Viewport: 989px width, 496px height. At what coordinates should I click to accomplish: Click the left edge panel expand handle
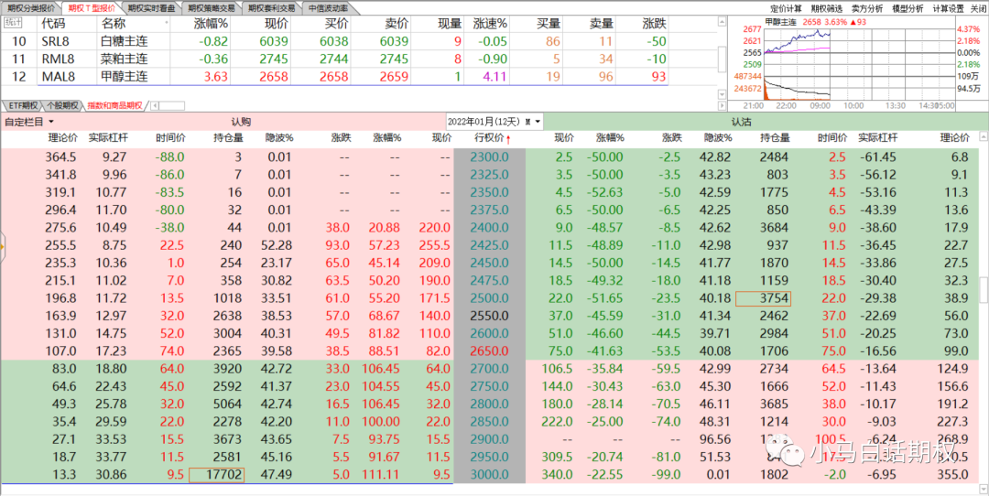(3, 245)
